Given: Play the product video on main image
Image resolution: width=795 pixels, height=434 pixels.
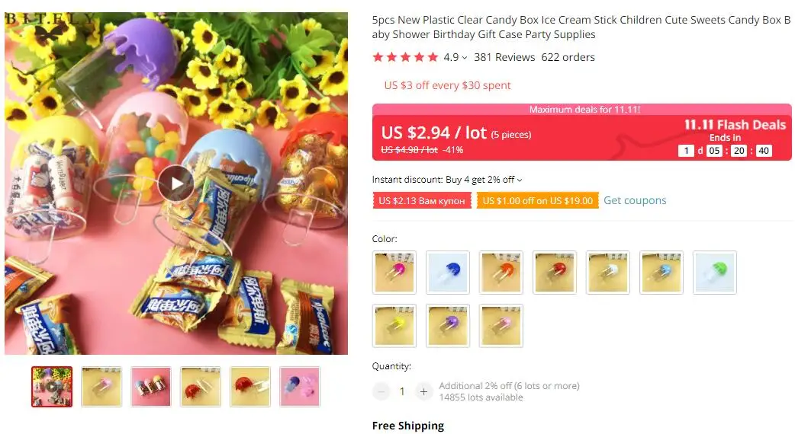Looking at the screenshot, I should (x=175, y=183).
